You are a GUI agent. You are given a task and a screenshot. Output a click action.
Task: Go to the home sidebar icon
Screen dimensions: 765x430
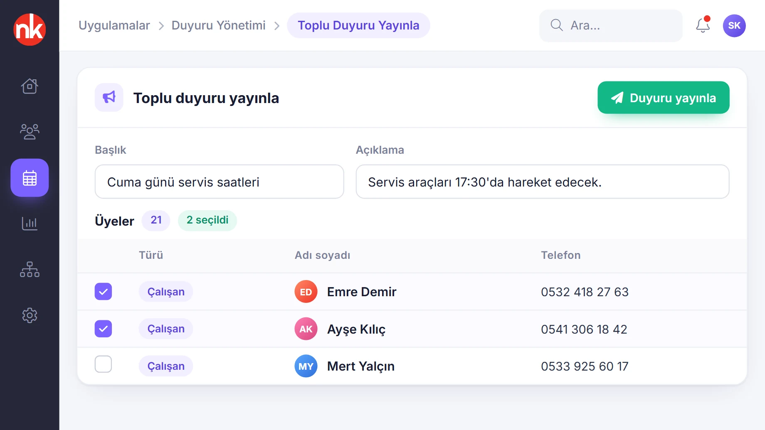coord(30,86)
